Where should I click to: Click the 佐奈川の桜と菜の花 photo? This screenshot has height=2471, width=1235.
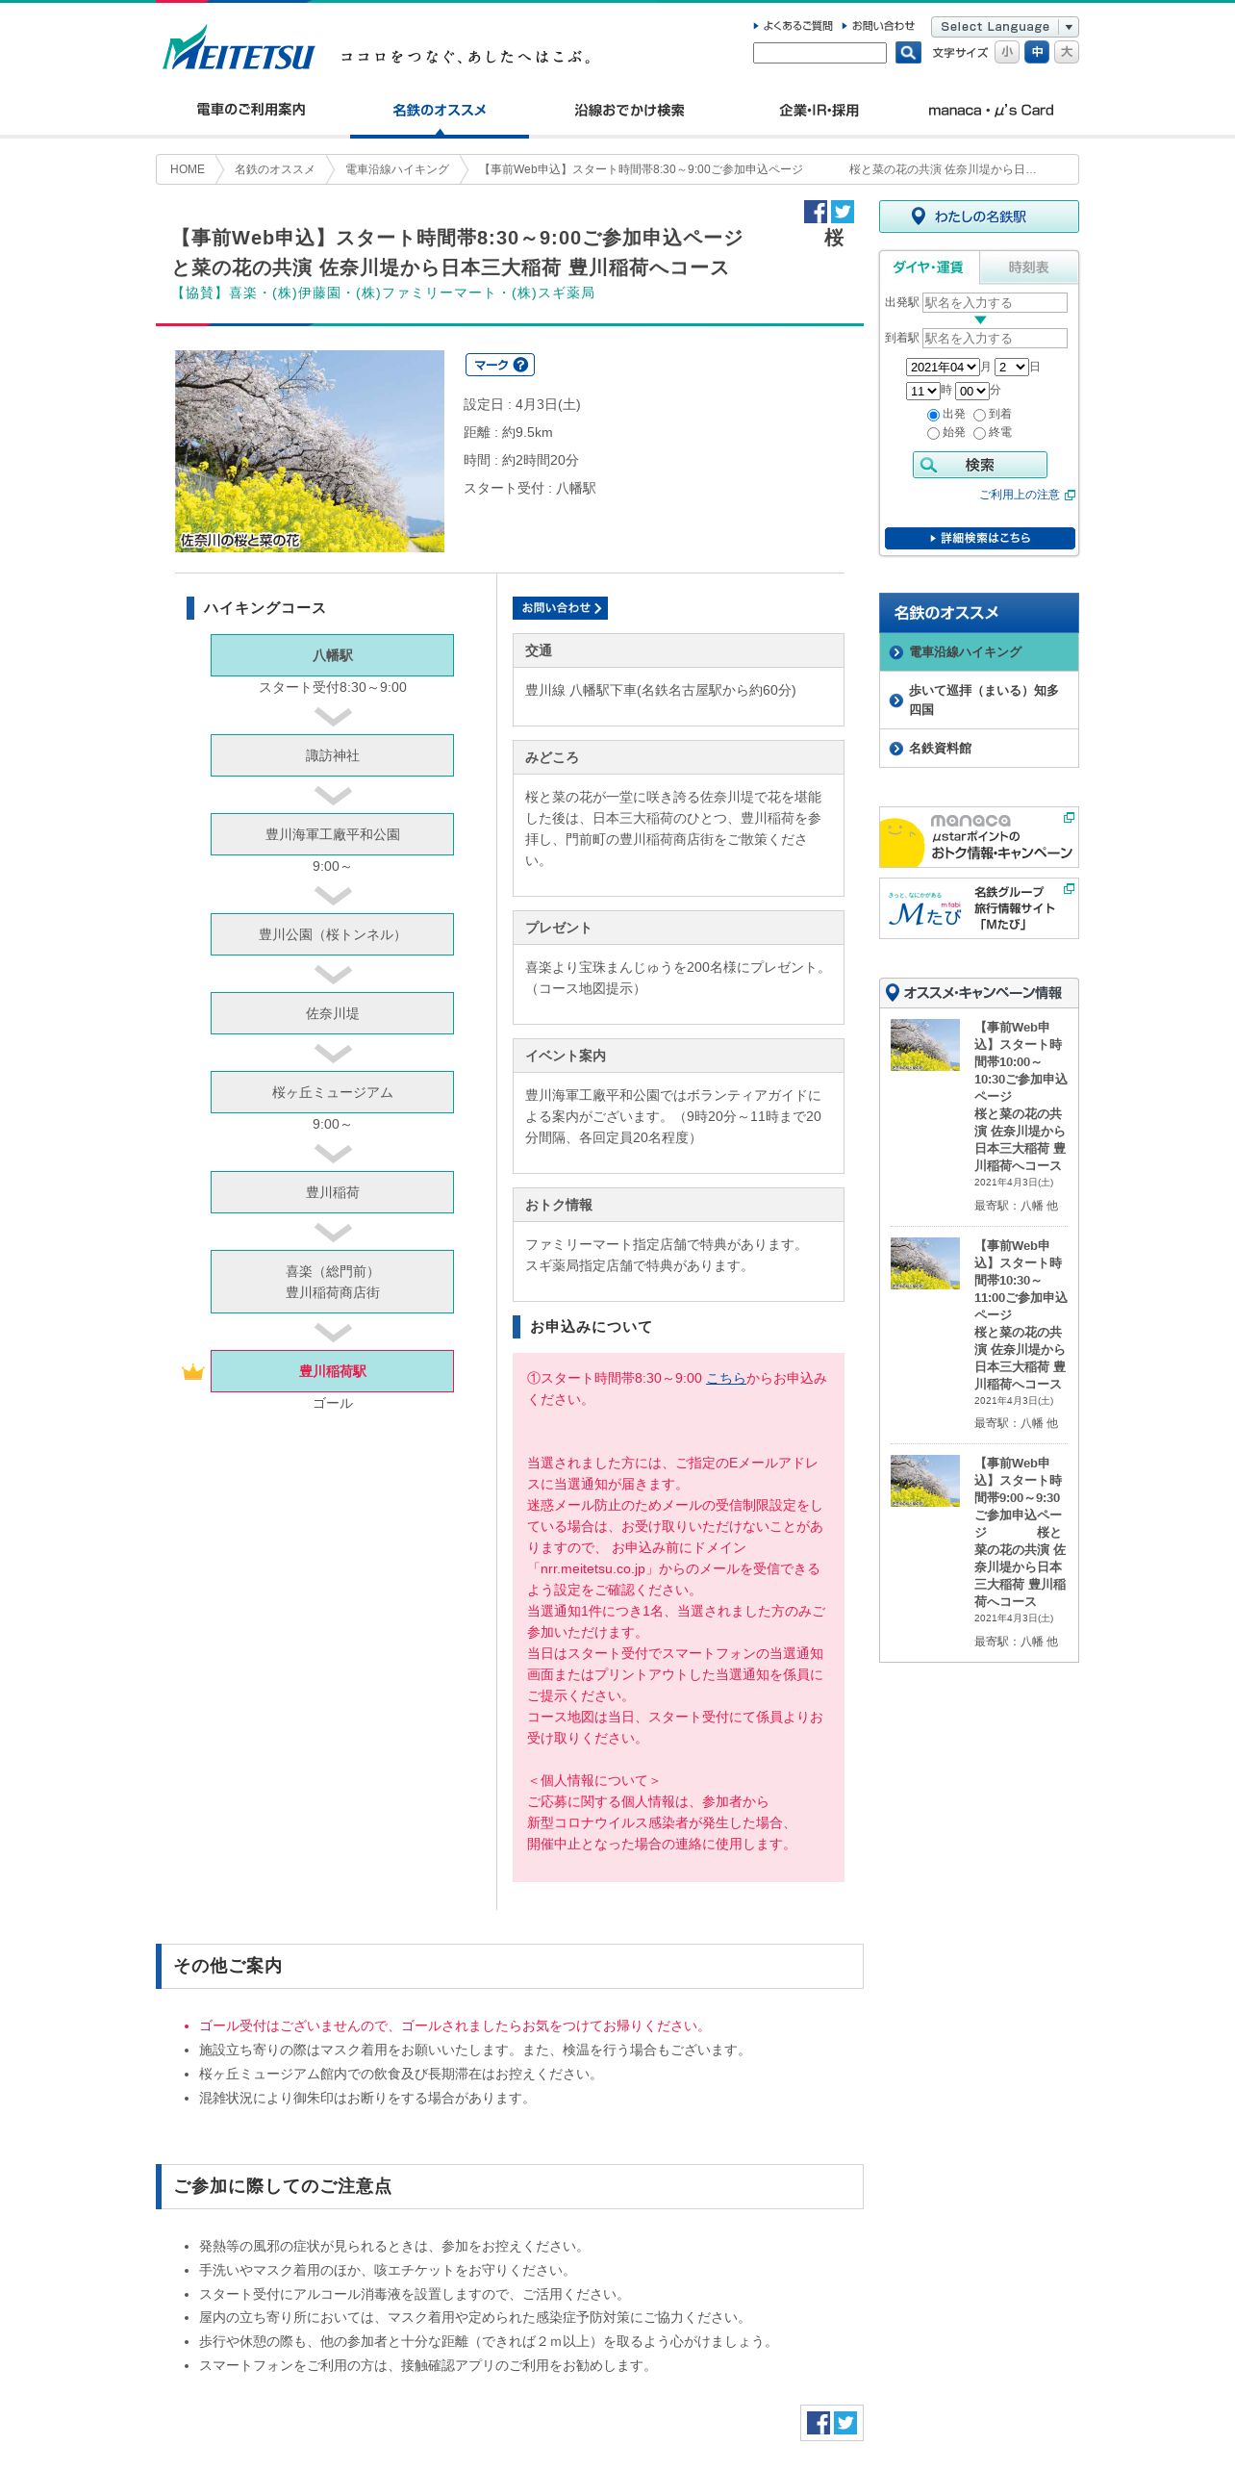coord(310,451)
